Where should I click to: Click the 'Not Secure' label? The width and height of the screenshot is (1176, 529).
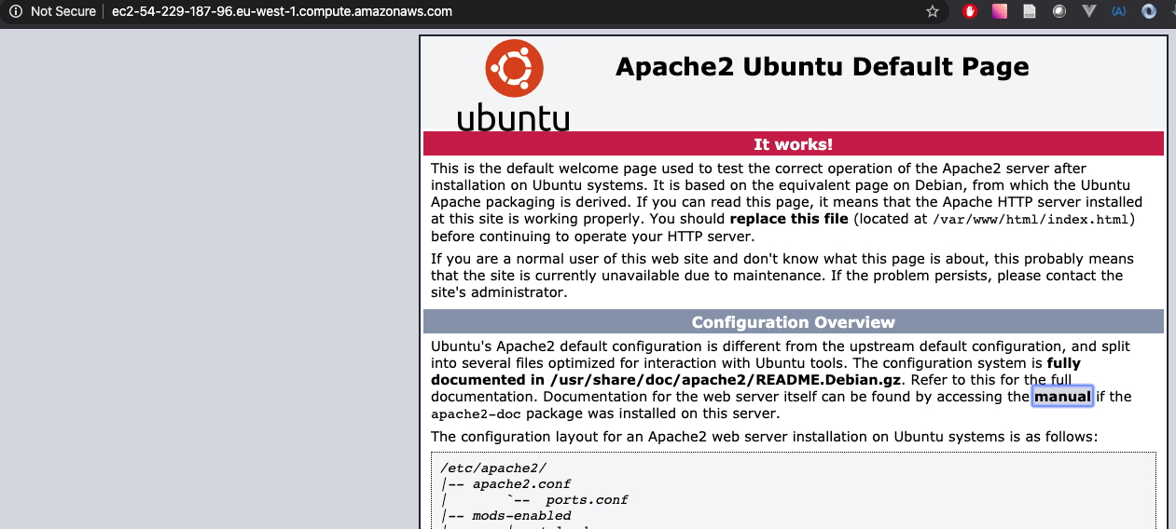coord(63,11)
